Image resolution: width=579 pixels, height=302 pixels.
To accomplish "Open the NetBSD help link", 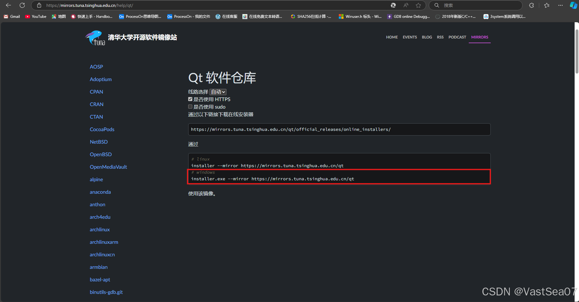I will (99, 142).
